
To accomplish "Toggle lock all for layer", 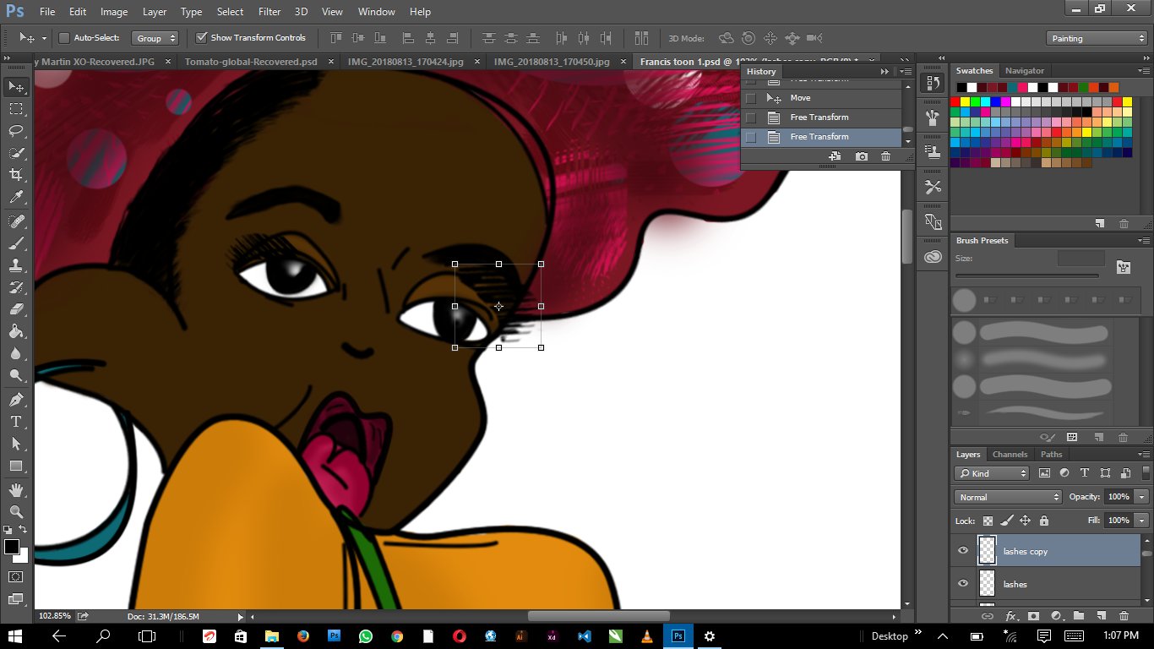I will pos(1043,521).
